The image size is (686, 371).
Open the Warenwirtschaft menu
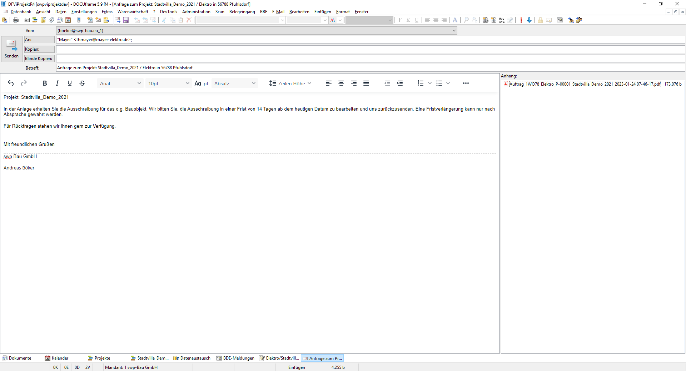click(x=133, y=12)
